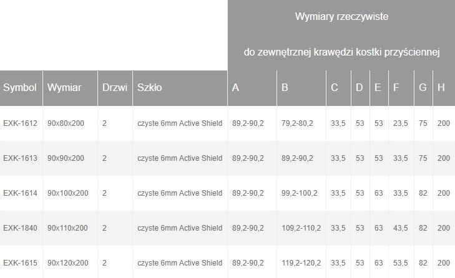Click the column H header

click(441, 88)
